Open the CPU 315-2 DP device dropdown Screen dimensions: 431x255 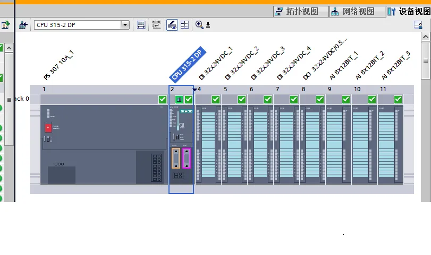(x=82, y=25)
